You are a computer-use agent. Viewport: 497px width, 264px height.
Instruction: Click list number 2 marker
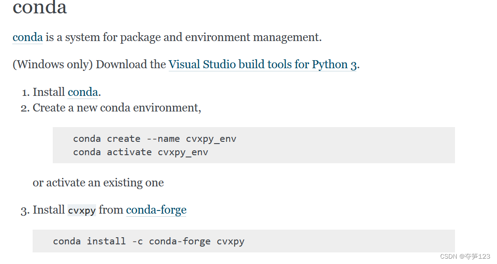tap(25, 108)
